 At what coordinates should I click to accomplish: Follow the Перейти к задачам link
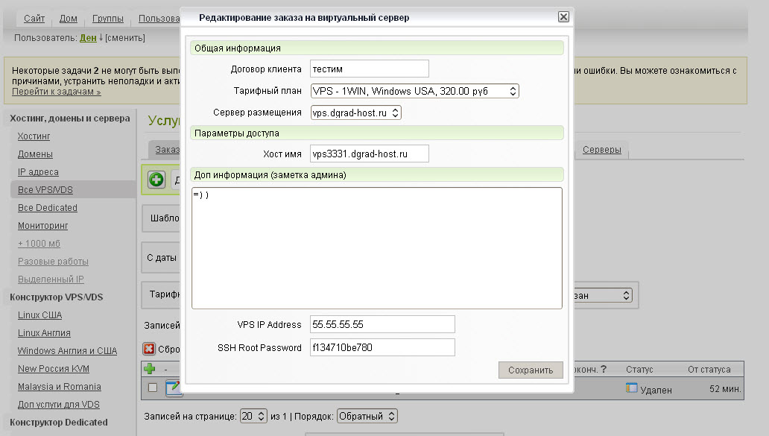pyautogui.click(x=57, y=92)
